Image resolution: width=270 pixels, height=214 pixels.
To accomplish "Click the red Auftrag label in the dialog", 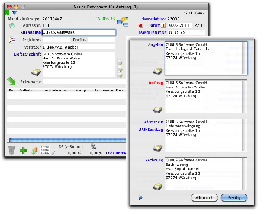I will (156, 83).
